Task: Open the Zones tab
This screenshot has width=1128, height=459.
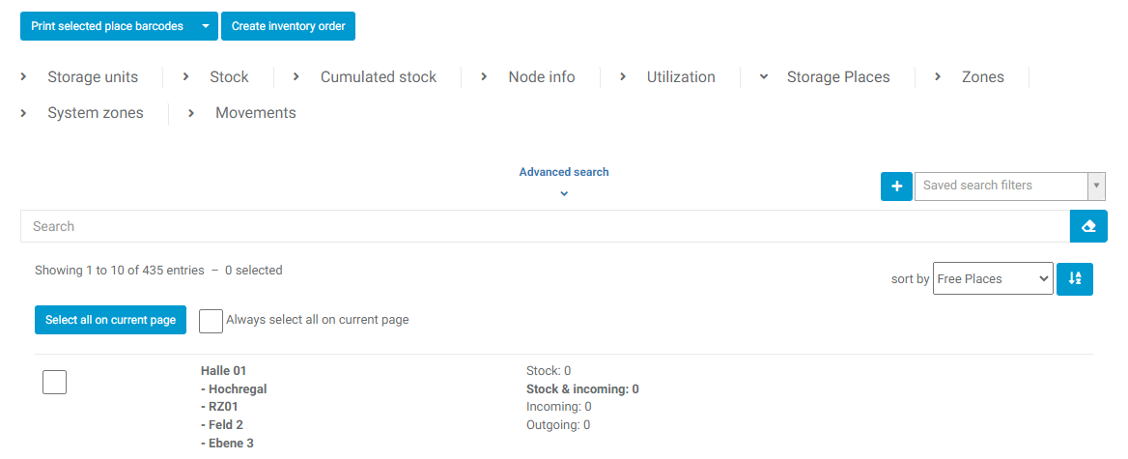Action: [x=982, y=77]
